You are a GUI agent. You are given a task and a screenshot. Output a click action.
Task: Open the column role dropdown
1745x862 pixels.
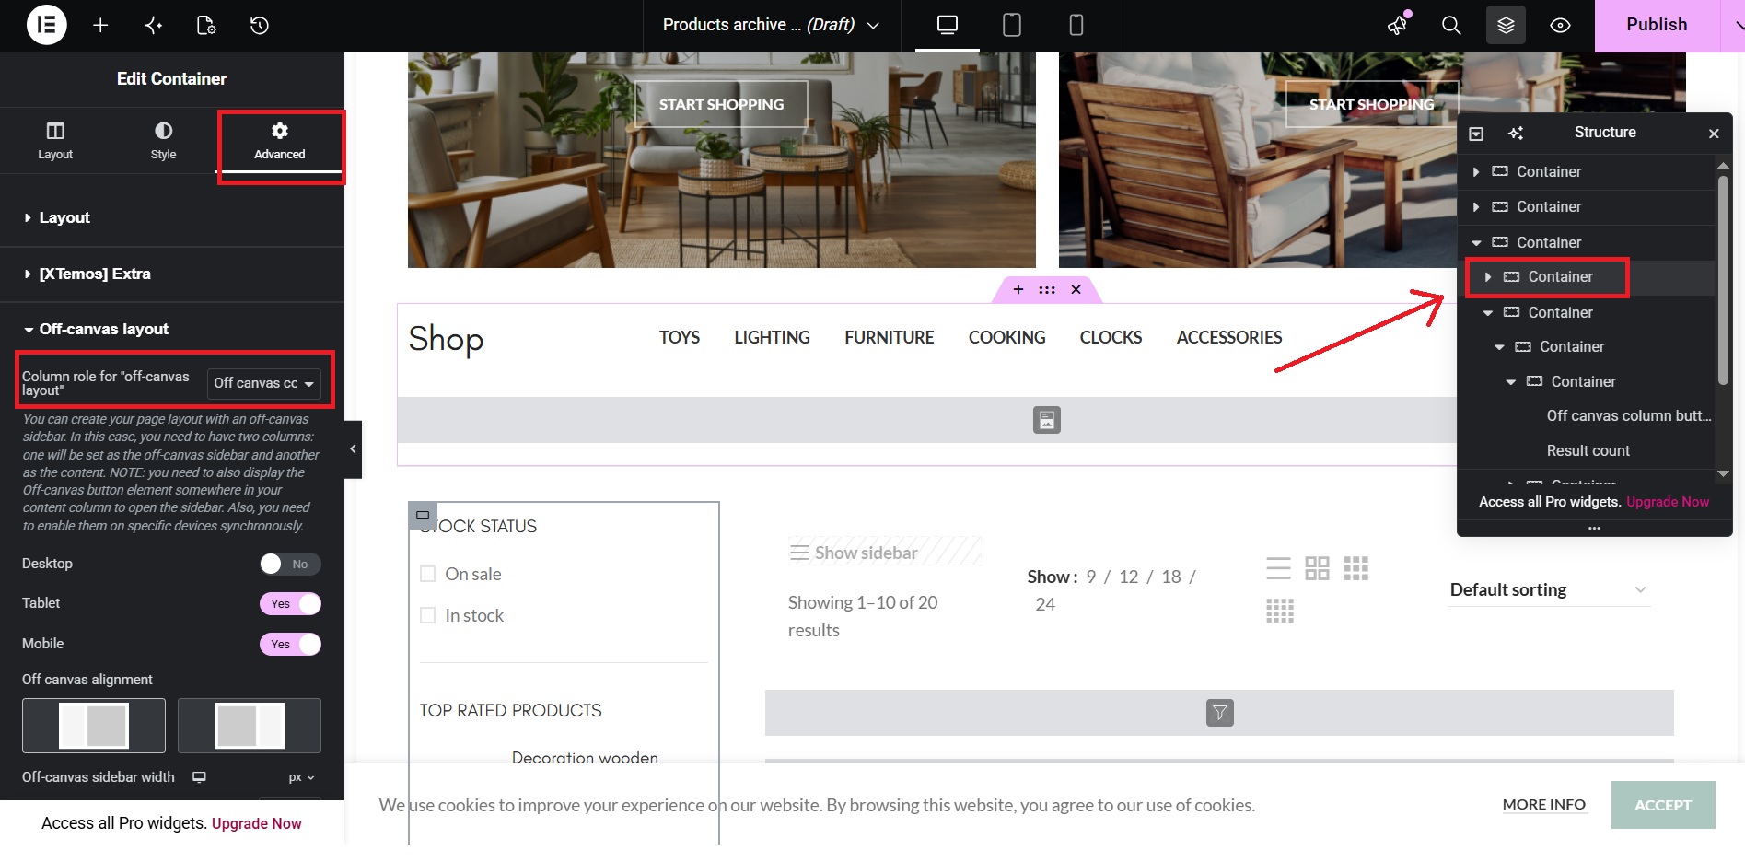[x=264, y=383]
